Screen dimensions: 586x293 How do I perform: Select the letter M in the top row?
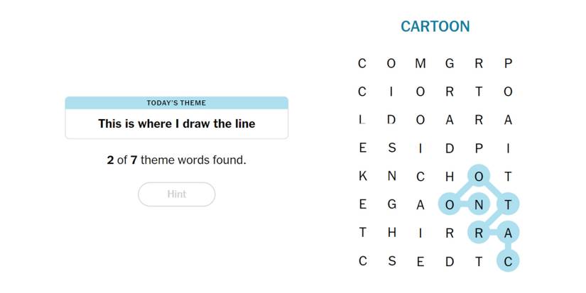420,63
